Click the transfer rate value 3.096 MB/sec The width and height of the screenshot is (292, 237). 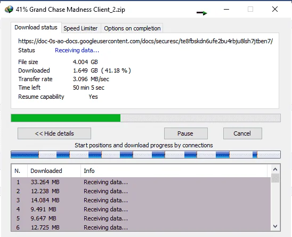click(91, 79)
